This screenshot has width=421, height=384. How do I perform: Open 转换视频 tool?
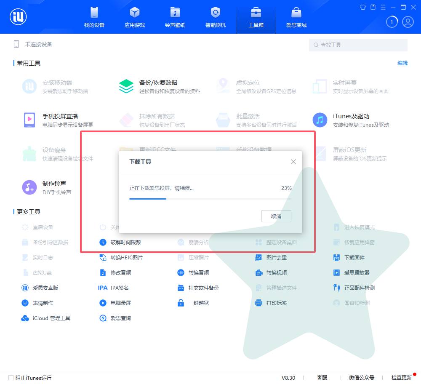[271, 272]
